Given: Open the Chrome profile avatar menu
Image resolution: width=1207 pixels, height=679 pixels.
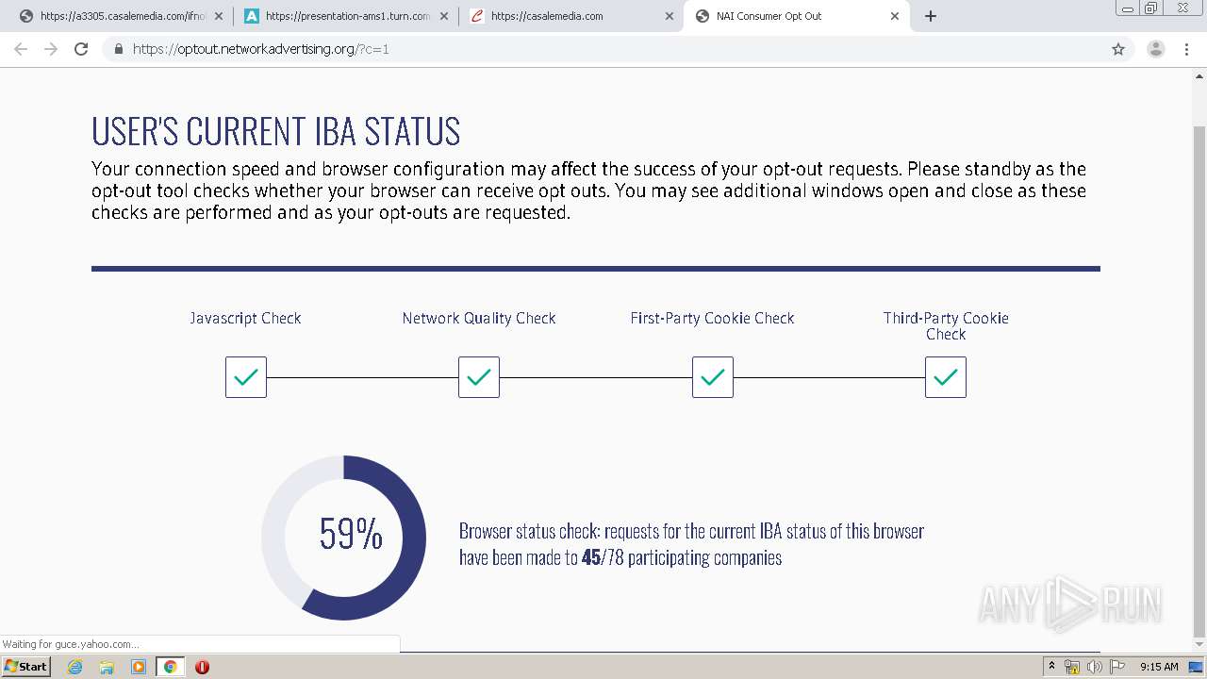Looking at the screenshot, I should pyautogui.click(x=1156, y=49).
